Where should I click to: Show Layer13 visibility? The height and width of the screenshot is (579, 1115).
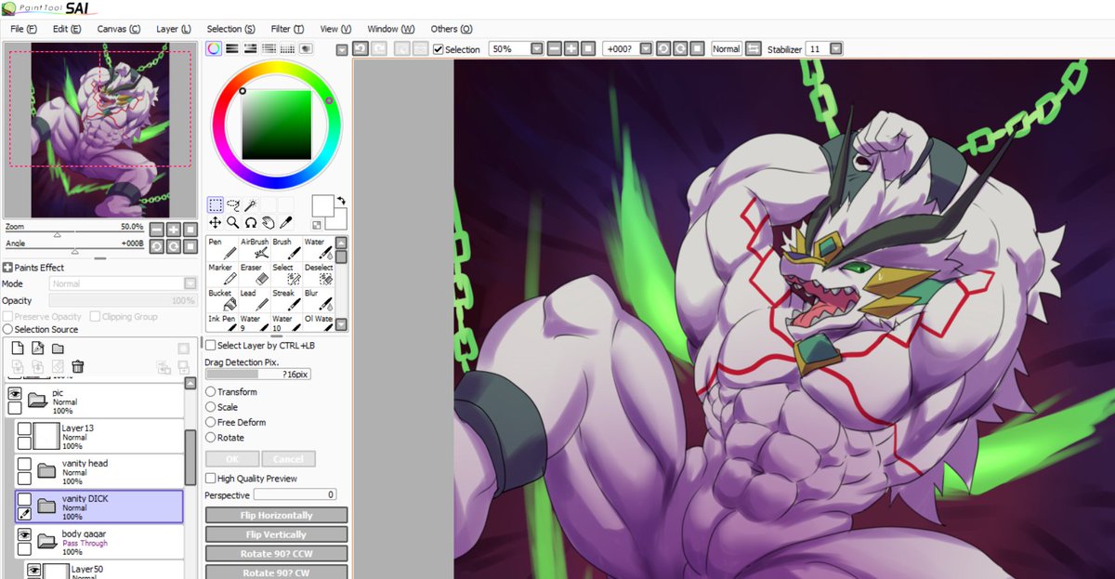[25, 428]
